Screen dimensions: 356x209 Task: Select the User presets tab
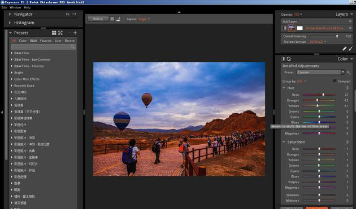(58, 41)
